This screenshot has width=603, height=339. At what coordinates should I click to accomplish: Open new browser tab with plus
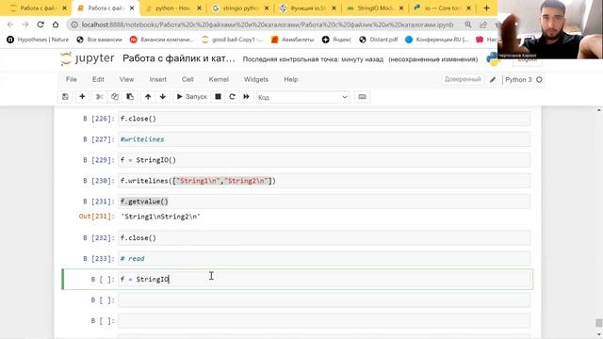tap(486, 8)
